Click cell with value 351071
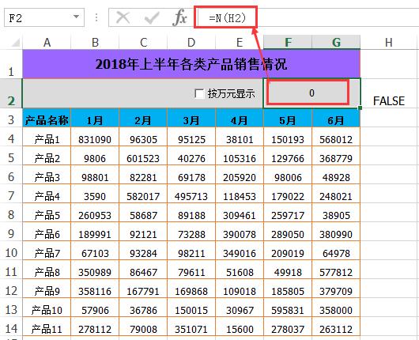This screenshot has width=419, height=340. tap(191, 327)
